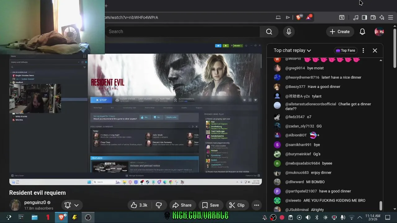Click the video player area
The height and width of the screenshot is (223, 397).
(x=136, y=115)
